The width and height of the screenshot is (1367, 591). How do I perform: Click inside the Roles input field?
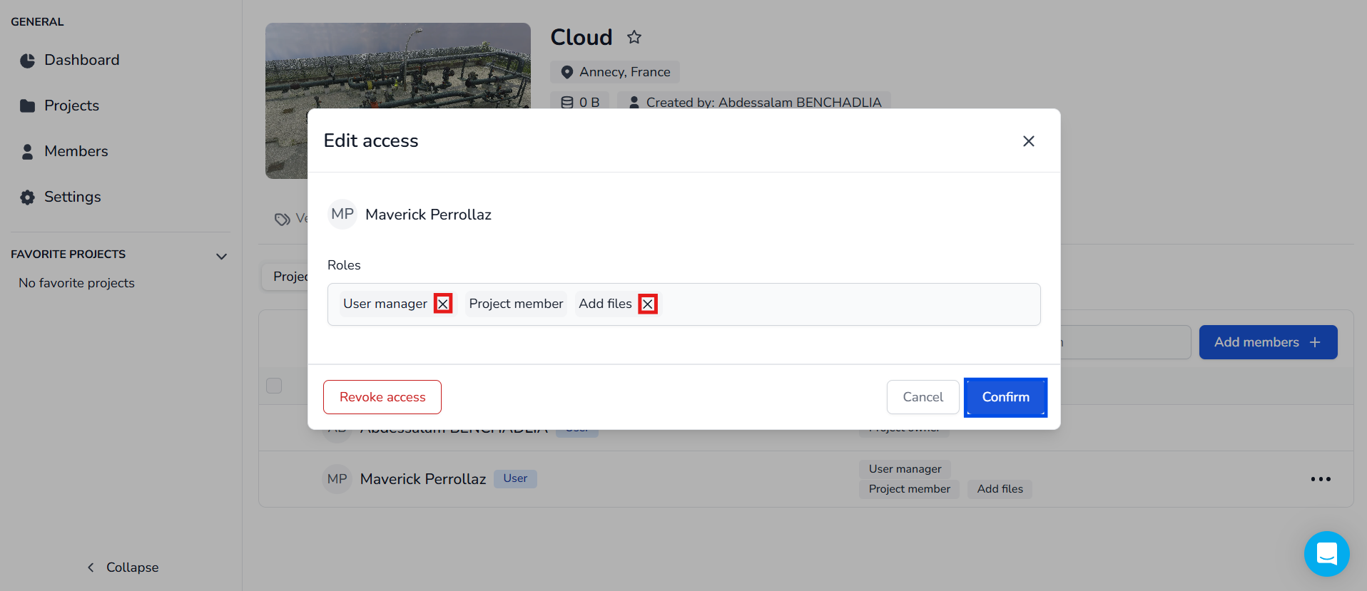842,304
